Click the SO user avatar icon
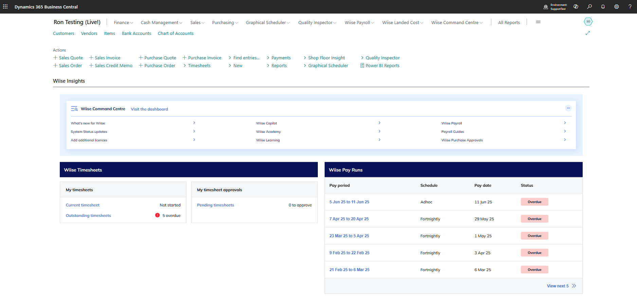 (x=588, y=22)
